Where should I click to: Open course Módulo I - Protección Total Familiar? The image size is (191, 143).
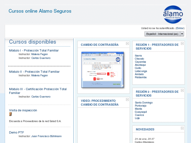(34, 50)
